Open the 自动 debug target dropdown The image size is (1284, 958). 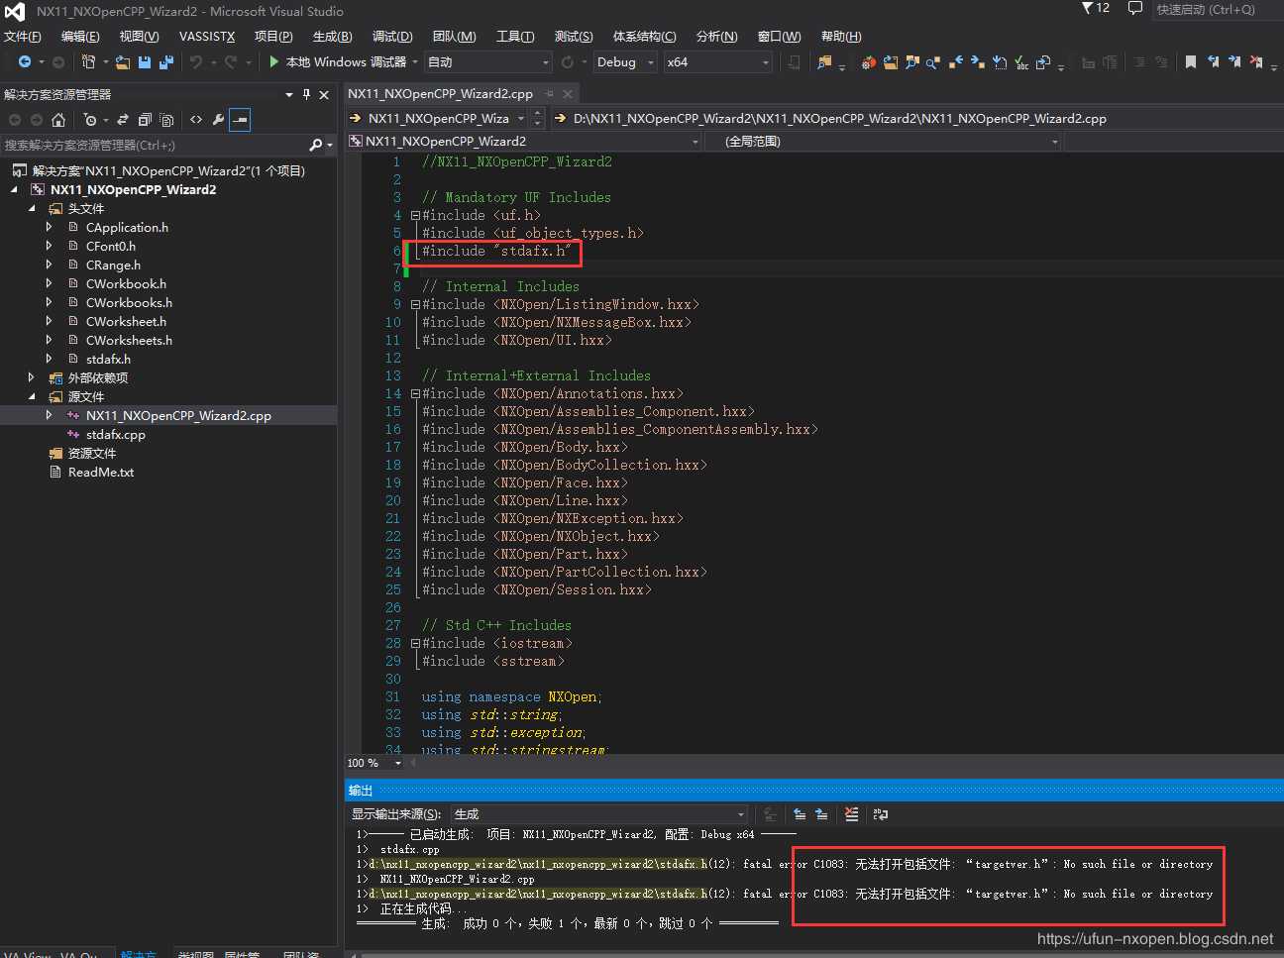coord(488,61)
